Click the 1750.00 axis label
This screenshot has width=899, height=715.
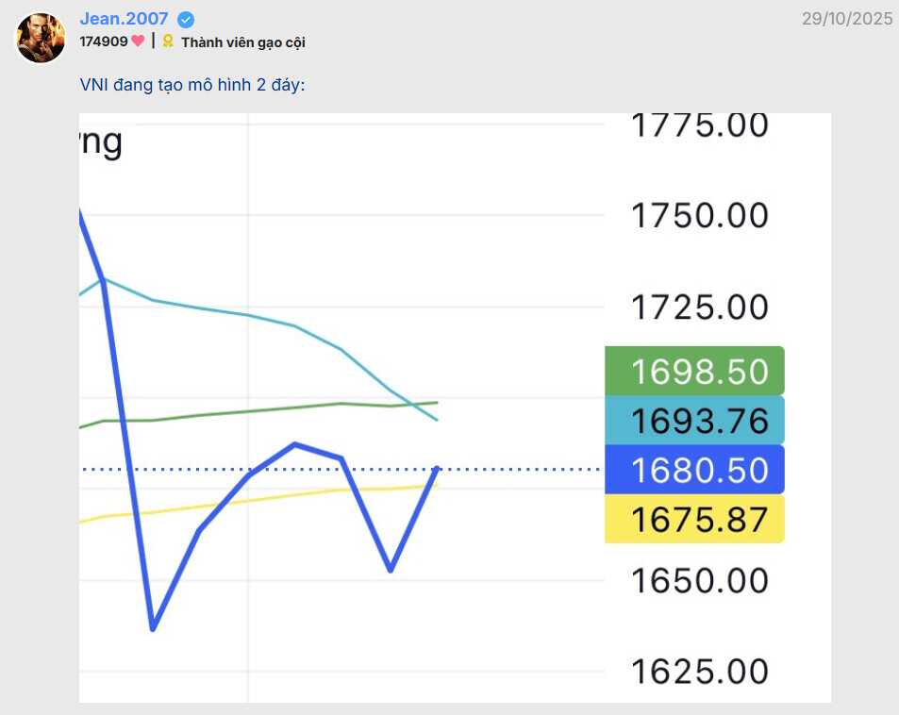pos(699,216)
